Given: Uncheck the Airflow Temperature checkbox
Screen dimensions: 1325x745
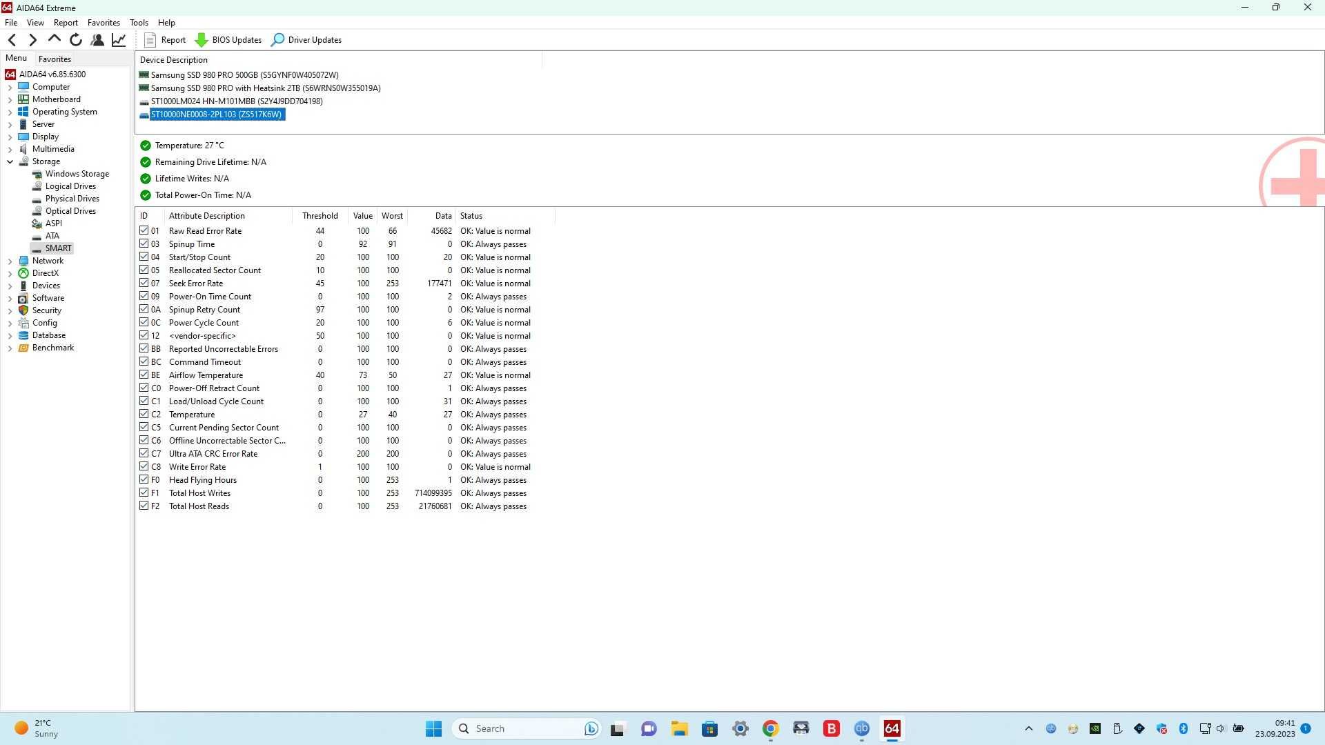Looking at the screenshot, I should (x=144, y=375).
